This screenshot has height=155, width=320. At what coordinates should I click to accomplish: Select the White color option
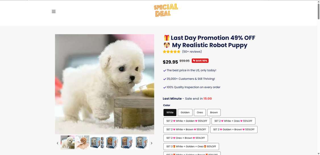[x=170, y=113]
